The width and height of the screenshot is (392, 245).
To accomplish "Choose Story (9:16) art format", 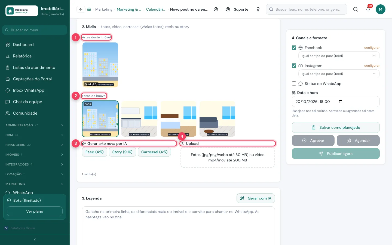I will click(x=122, y=152).
